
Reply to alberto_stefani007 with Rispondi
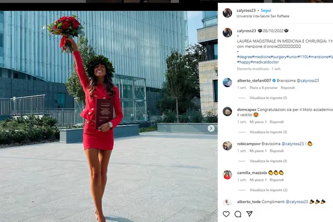pyautogui.click(x=287, y=88)
